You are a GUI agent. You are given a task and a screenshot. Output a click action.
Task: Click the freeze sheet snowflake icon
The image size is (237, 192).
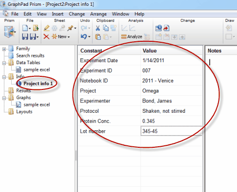(55, 28)
